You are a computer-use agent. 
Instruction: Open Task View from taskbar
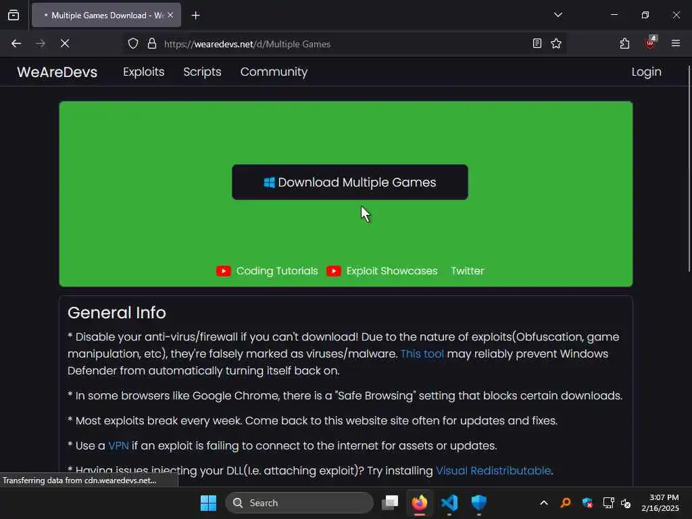(x=390, y=503)
